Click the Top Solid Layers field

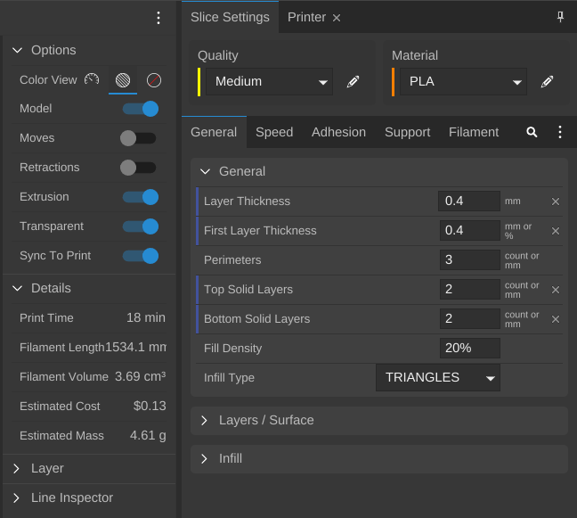pyautogui.click(x=470, y=289)
